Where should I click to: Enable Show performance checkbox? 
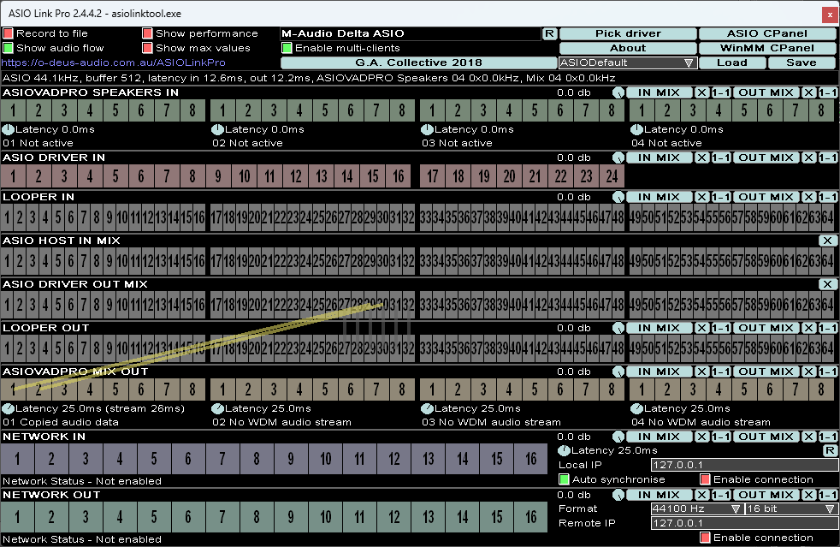[x=147, y=33]
